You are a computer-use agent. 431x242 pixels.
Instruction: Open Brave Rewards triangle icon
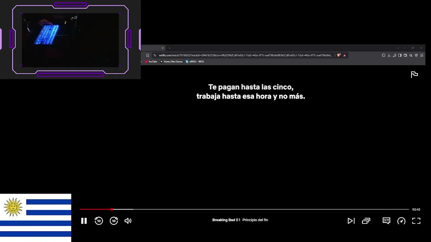[344, 55]
